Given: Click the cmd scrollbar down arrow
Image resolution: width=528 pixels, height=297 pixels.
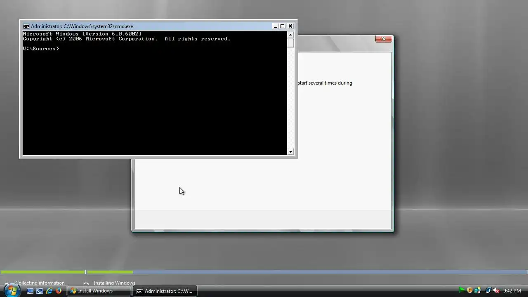Looking at the screenshot, I should pyautogui.click(x=290, y=152).
